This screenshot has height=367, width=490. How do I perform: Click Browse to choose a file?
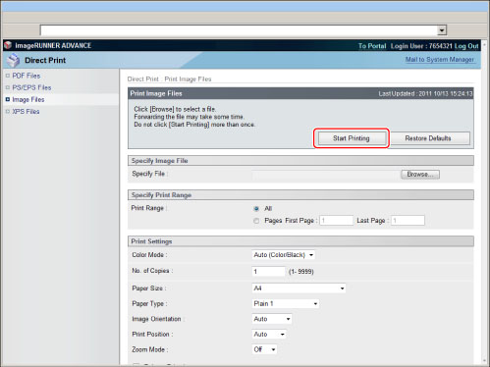coord(420,175)
